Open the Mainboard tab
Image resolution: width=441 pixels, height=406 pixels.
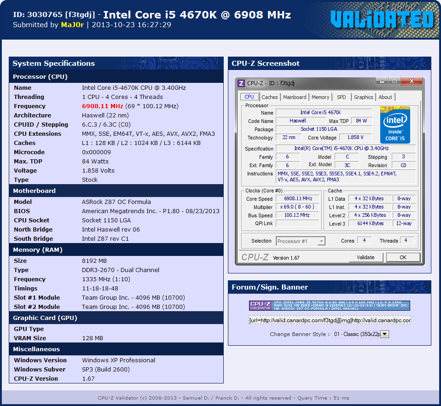295,97
